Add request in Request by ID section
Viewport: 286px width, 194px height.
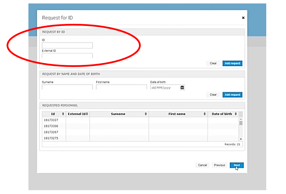click(x=232, y=64)
